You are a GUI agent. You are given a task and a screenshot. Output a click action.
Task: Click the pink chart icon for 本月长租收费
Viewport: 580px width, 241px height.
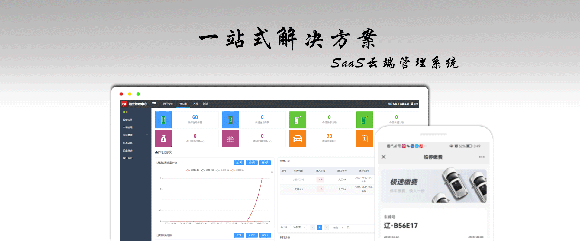230,139
